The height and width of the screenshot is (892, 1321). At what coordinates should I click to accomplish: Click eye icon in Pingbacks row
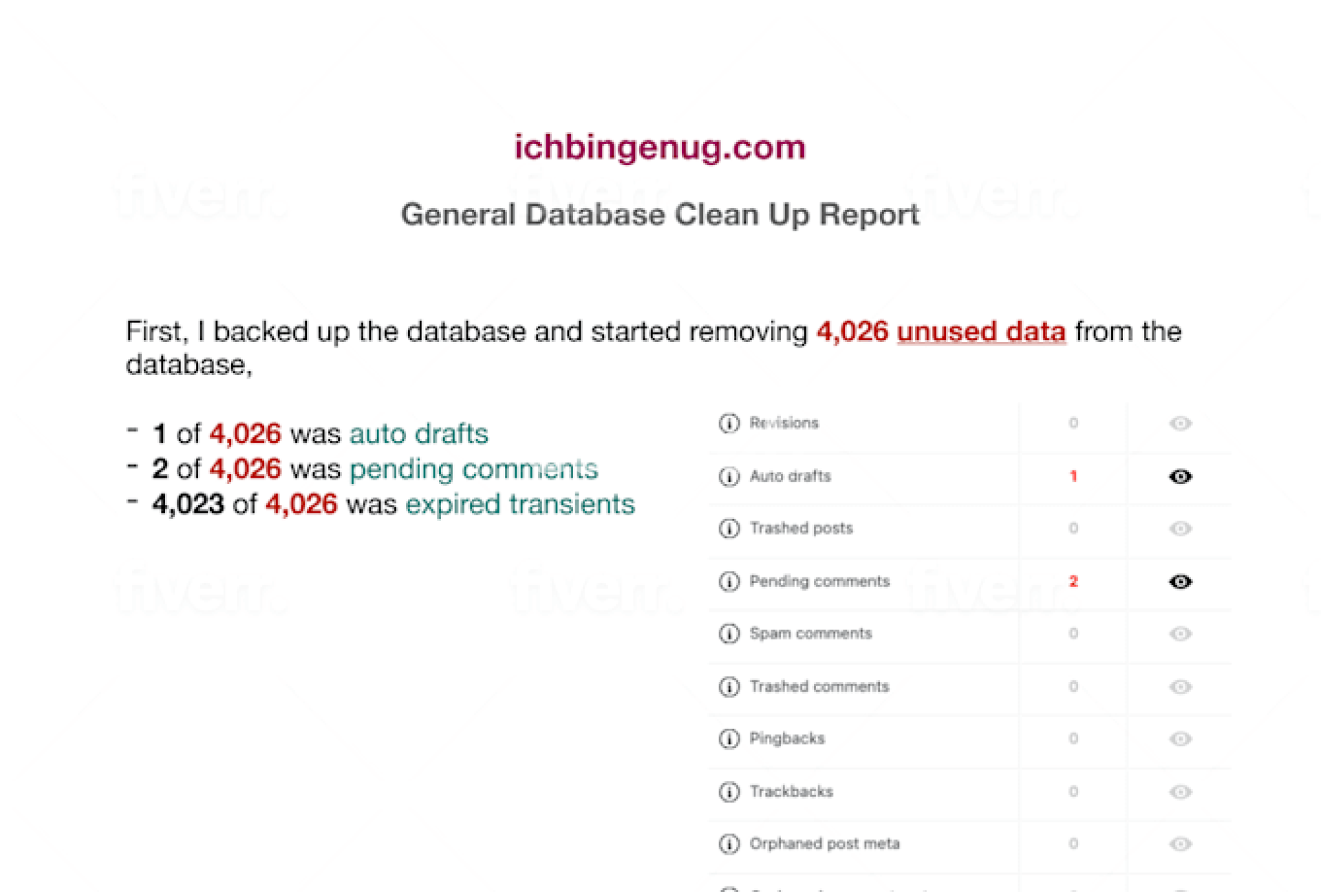coord(1180,739)
